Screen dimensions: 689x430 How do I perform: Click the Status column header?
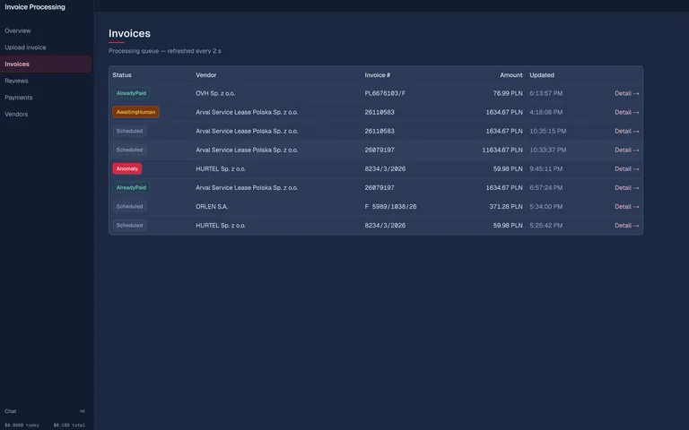click(122, 75)
